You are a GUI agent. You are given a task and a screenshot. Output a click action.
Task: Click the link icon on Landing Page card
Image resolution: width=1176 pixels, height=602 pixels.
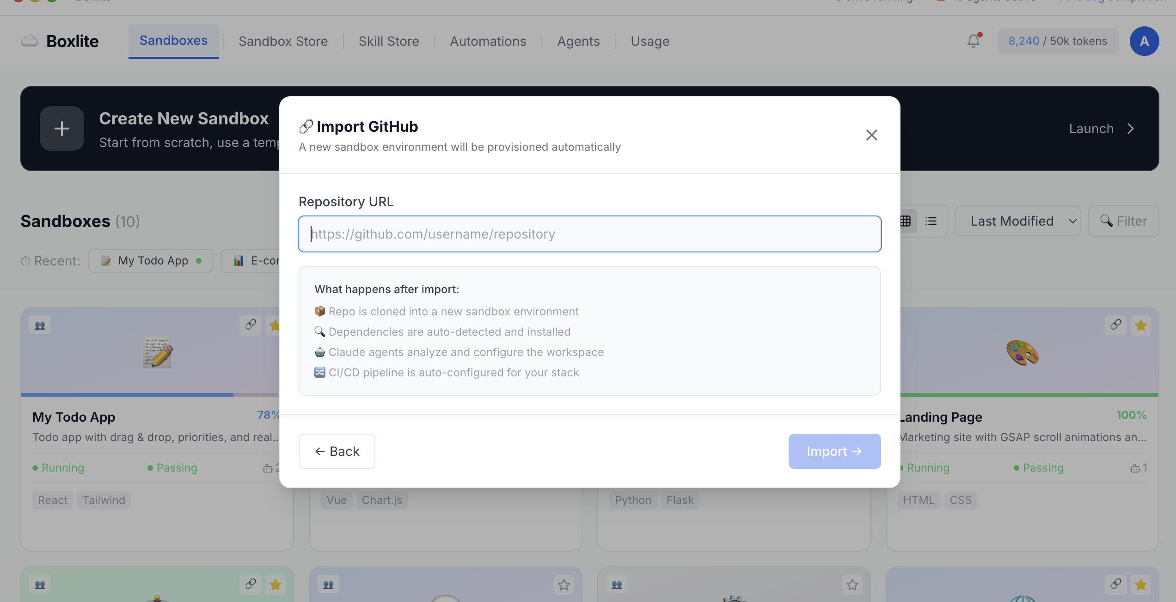click(x=1115, y=325)
